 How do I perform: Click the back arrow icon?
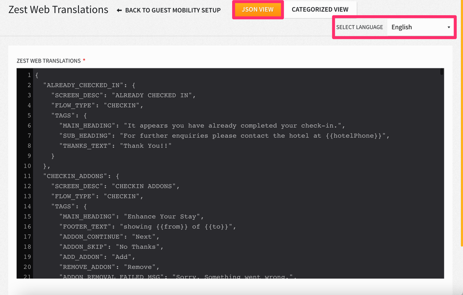point(119,11)
